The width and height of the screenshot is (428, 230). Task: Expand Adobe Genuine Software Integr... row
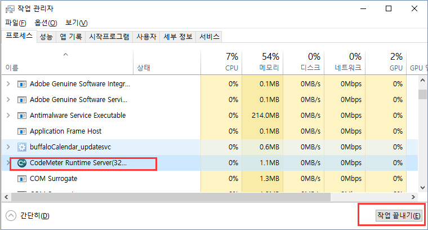[x=8, y=84]
